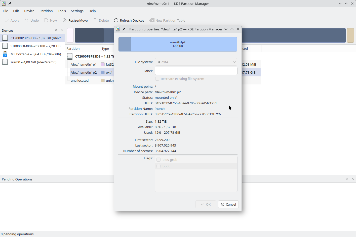Toggle the boot flag checkbox

pyautogui.click(x=159, y=166)
